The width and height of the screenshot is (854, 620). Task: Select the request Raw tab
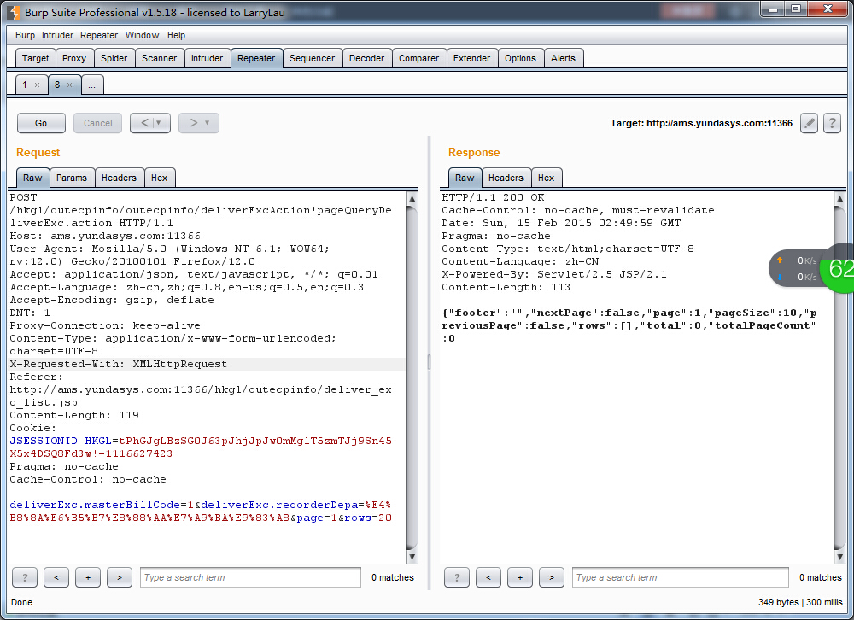(32, 178)
